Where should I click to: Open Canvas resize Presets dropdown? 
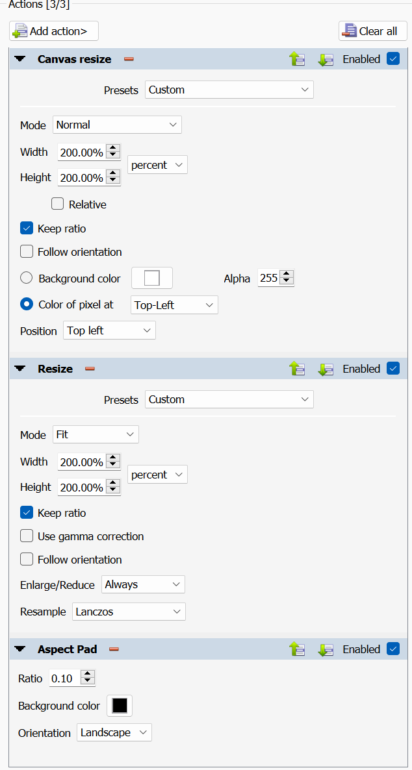click(x=229, y=90)
